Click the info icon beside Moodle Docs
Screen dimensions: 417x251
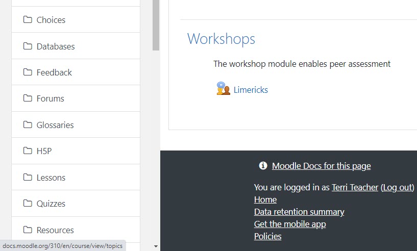pos(263,166)
